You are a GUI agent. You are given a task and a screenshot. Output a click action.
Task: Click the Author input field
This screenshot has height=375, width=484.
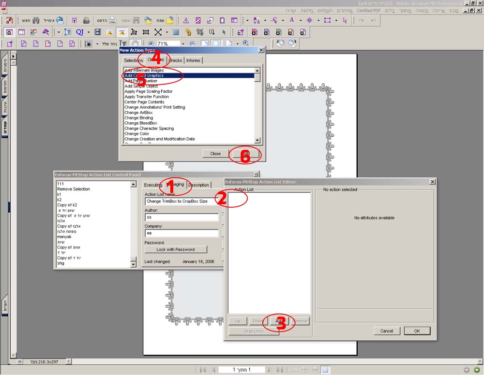[x=181, y=217]
